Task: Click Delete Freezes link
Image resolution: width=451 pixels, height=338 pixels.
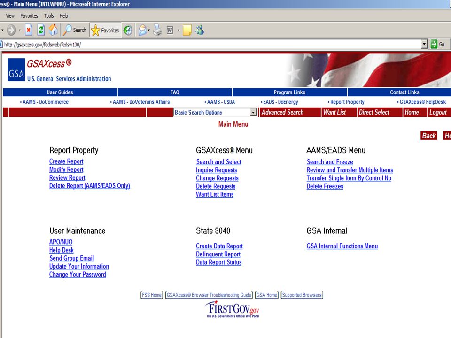Action: [325, 186]
